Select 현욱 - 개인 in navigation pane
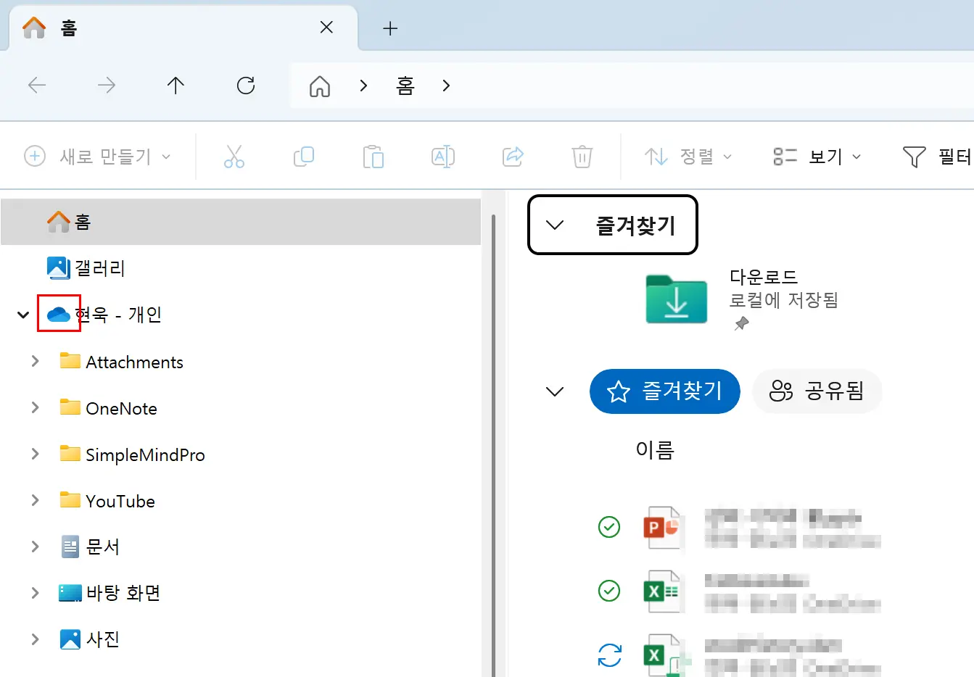The height and width of the screenshot is (677, 974). (118, 315)
